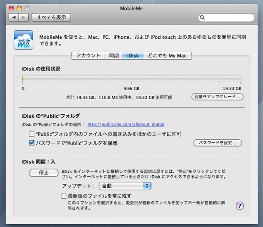This screenshot has height=227, width=263.
Task: Click the usage summary text 110.8 MB 使用中
Action: [115, 97]
